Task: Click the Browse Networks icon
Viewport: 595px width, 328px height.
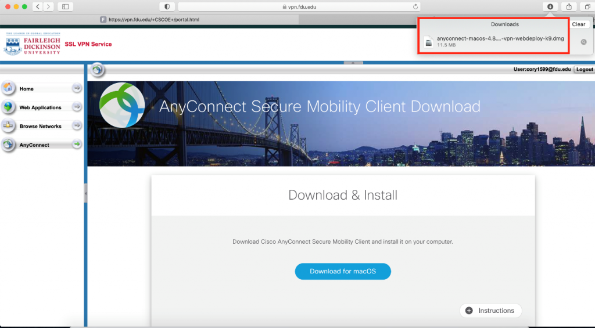Action: tap(8, 125)
